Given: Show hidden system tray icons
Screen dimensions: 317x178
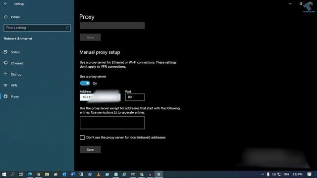Looking at the screenshot, I should pyautogui.click(x=263, y=175).
